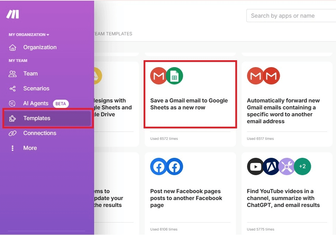Open AI Agents
This screenshot has height=235, width=336.
(36, 103)
